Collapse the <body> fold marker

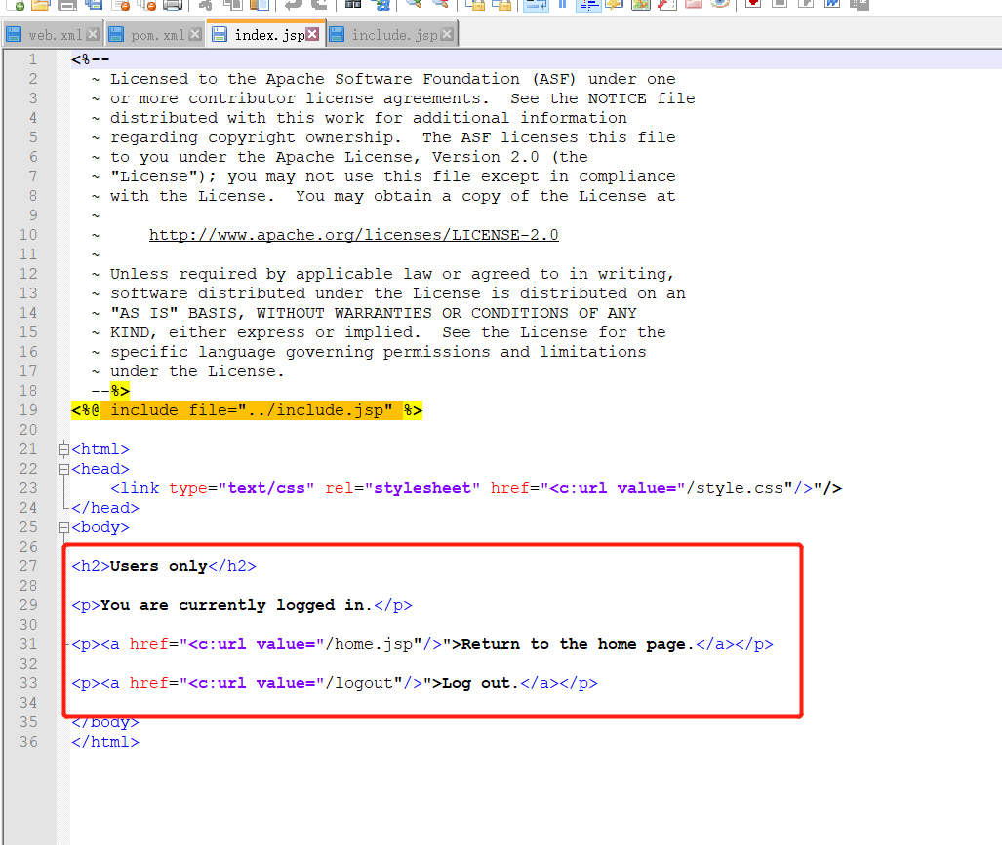click(x=63, y=528)
